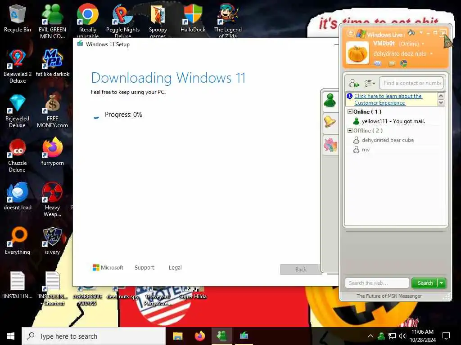Open the Spoopy games folder on desktop

pyautogui.click(x=158, y=21)
